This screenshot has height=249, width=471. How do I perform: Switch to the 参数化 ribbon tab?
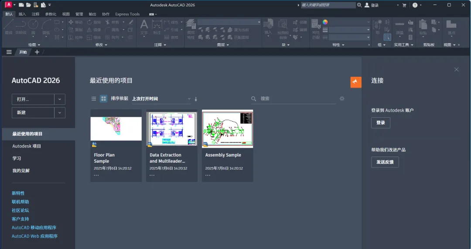(51, 14)
